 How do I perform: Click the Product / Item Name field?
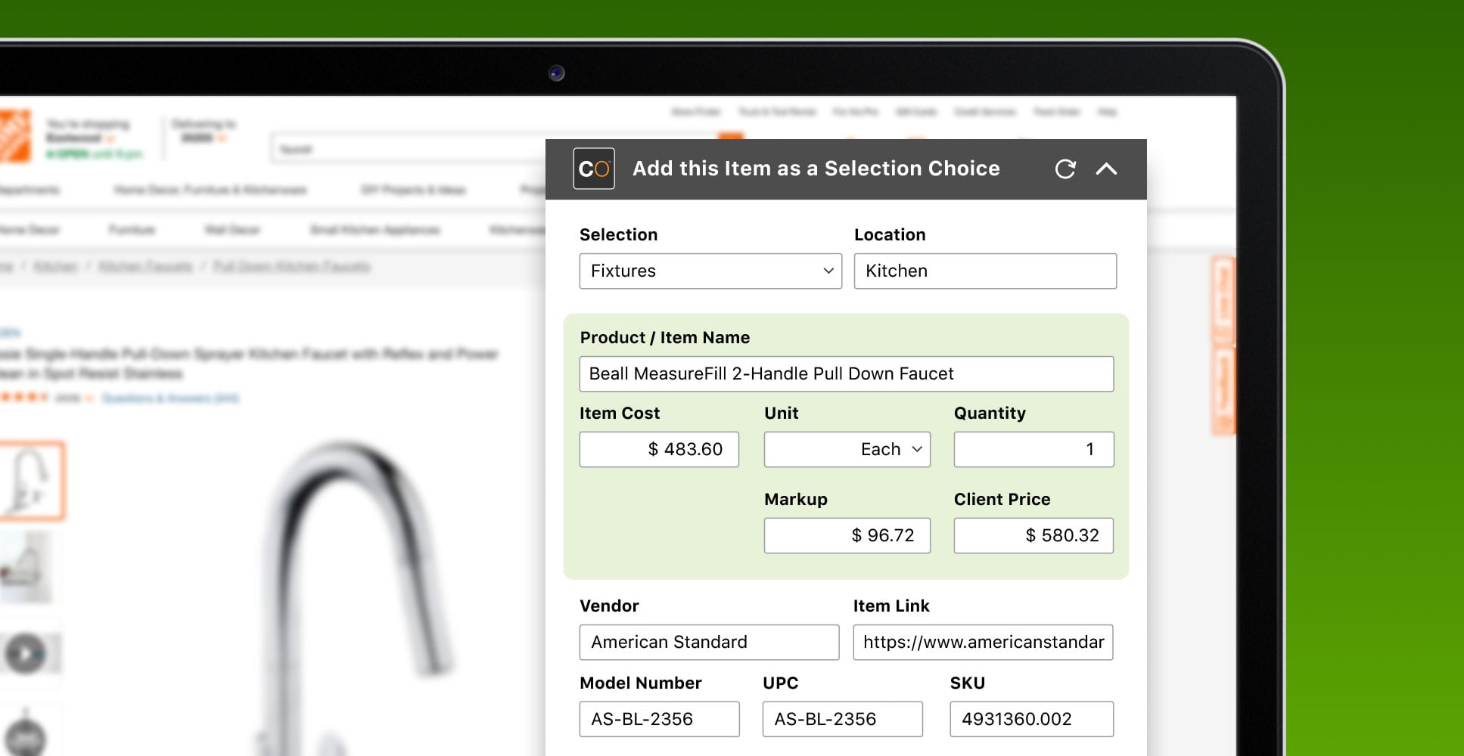(847, 373)
